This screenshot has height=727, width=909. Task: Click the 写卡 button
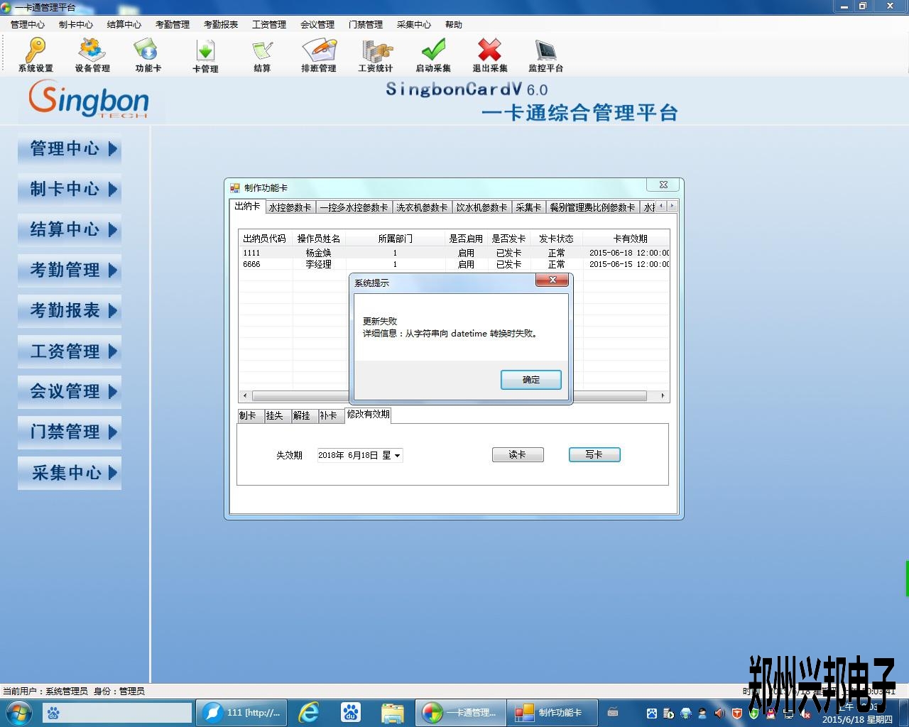coord(594,454)
